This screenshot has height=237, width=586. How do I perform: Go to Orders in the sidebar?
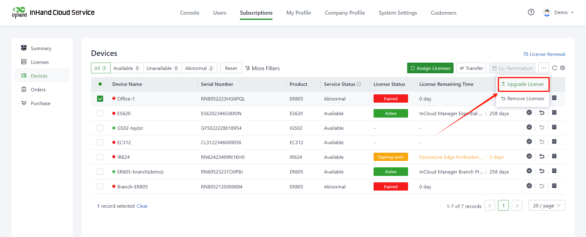(x=38, y=89)
